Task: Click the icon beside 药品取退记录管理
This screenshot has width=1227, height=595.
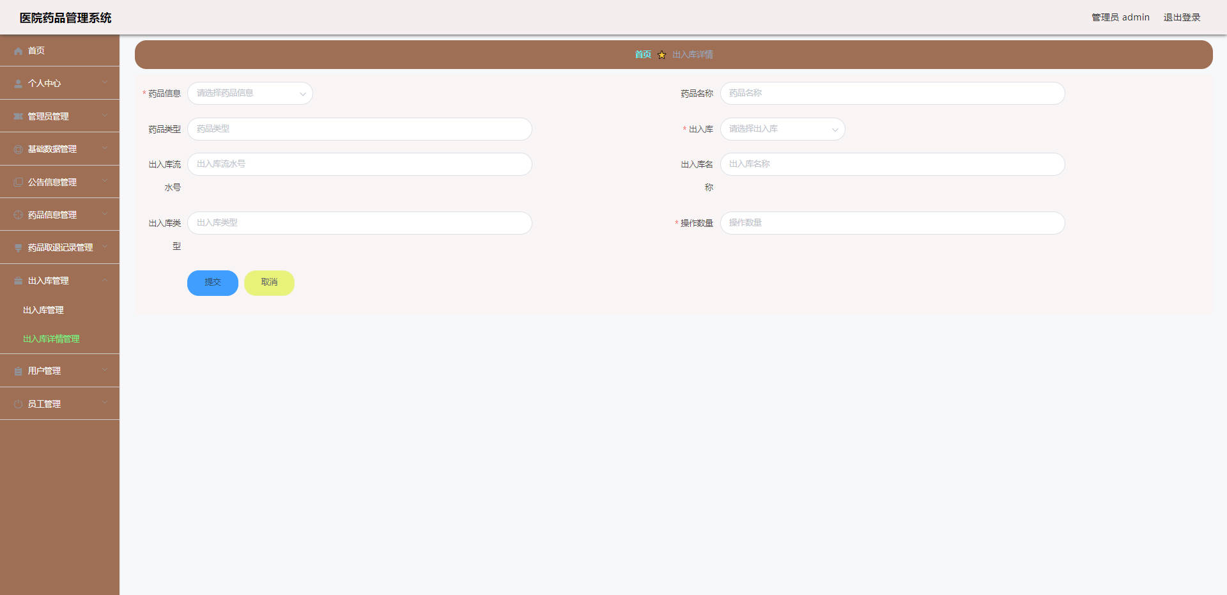Action: coord(19,248)
